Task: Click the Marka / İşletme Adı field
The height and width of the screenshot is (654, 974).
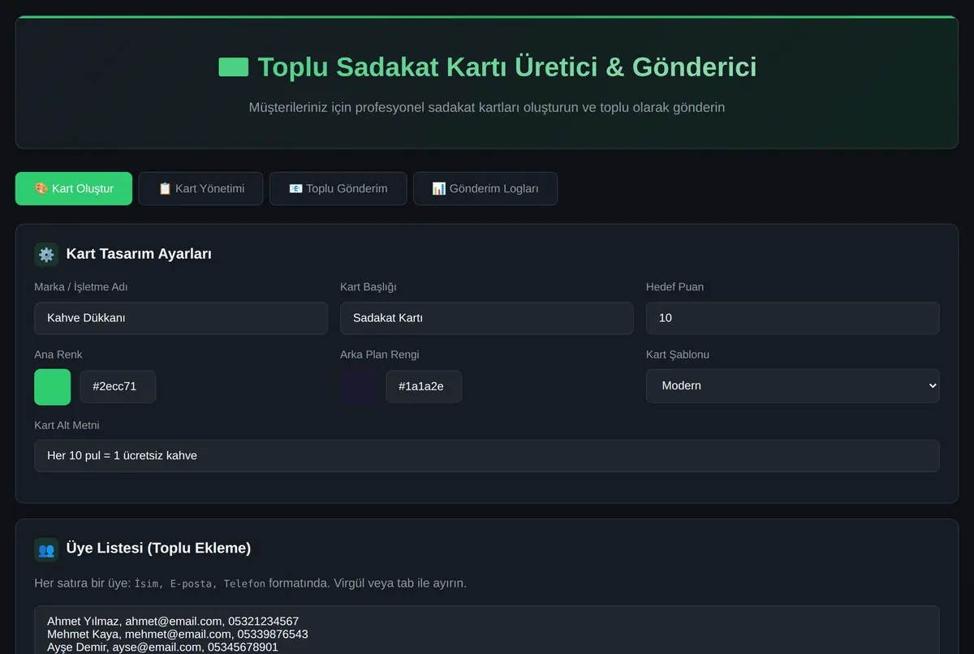Action: coord(181,318)
